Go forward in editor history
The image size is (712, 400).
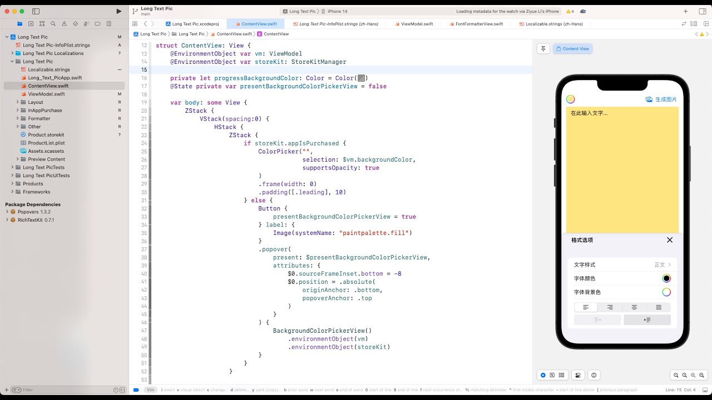click(154, 24)
